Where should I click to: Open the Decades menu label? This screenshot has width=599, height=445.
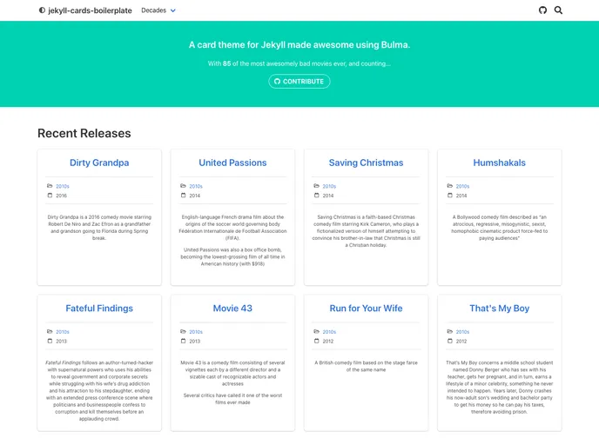pyautogui.click(x=153, y=10)
